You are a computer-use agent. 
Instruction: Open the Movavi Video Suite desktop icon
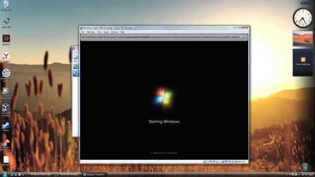6,75
